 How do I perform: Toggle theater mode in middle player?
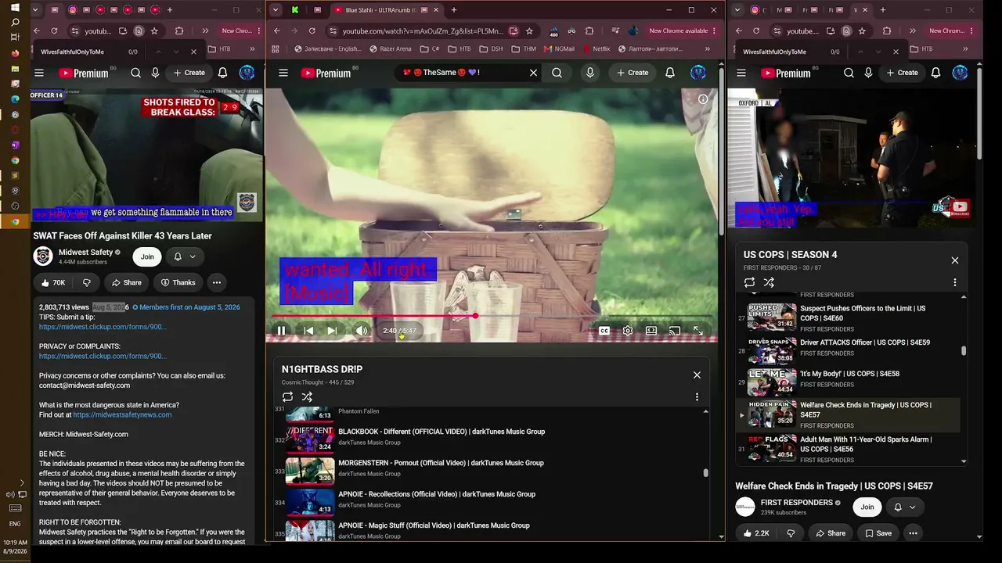(x=651, y=331)
